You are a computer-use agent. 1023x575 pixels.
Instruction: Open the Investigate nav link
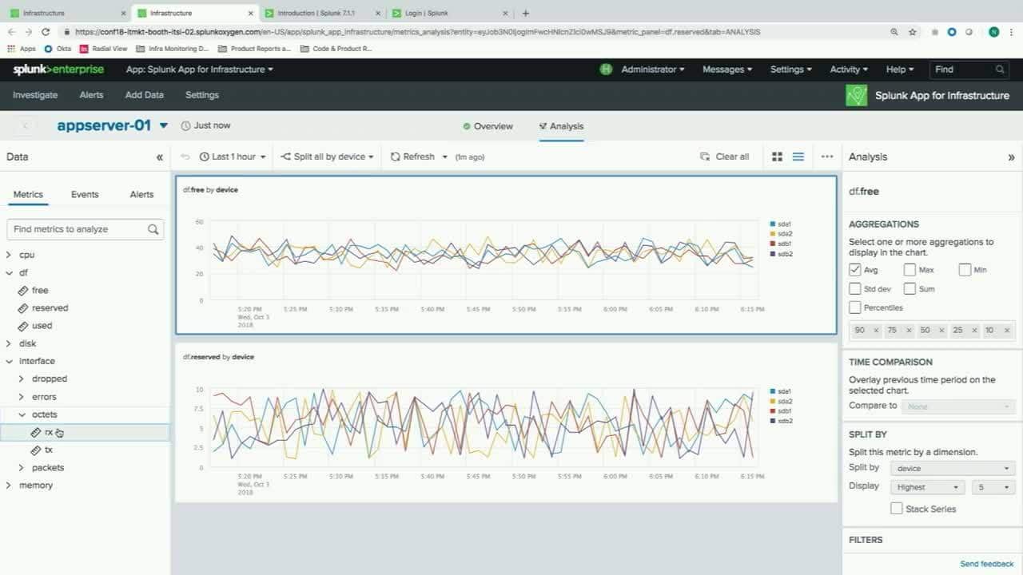(x=35, y=95)
